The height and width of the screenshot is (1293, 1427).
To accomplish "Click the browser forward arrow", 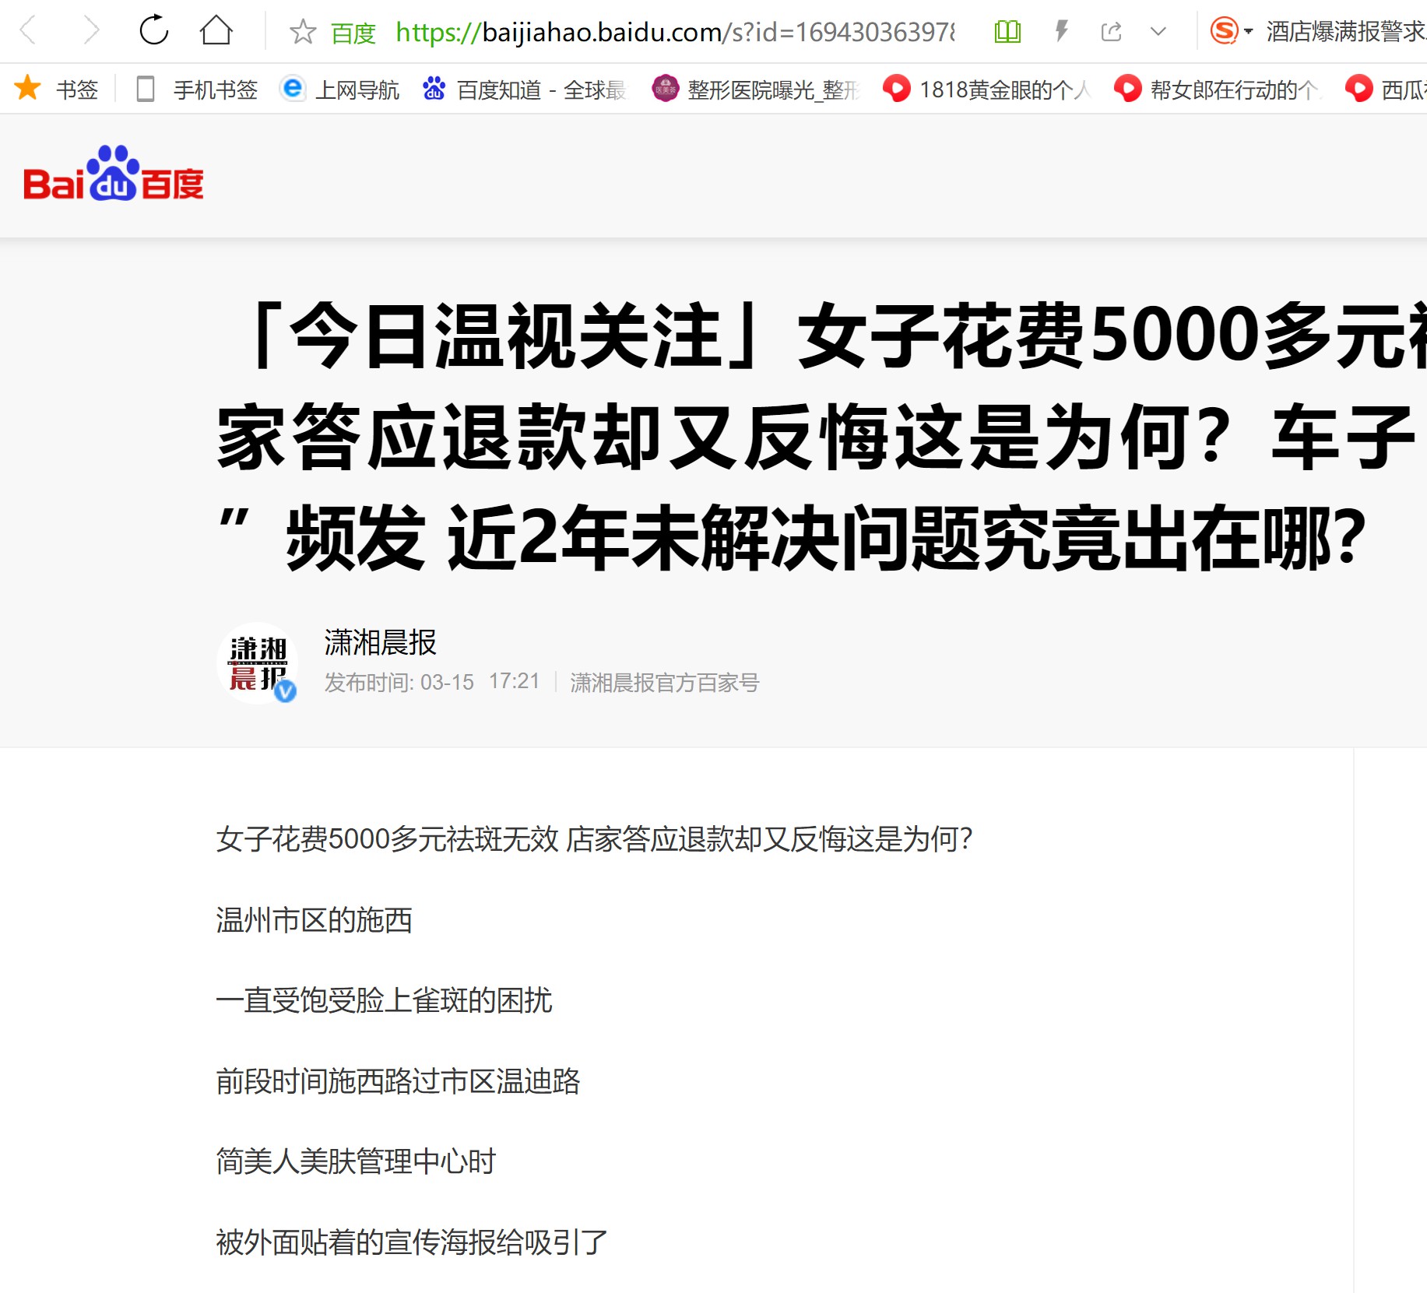I will click(x=91, y=31).
